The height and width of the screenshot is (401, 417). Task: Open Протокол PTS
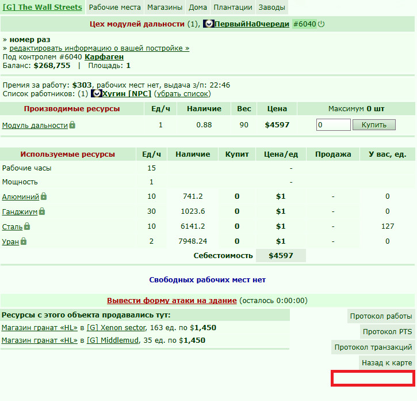tap(387, 332)
